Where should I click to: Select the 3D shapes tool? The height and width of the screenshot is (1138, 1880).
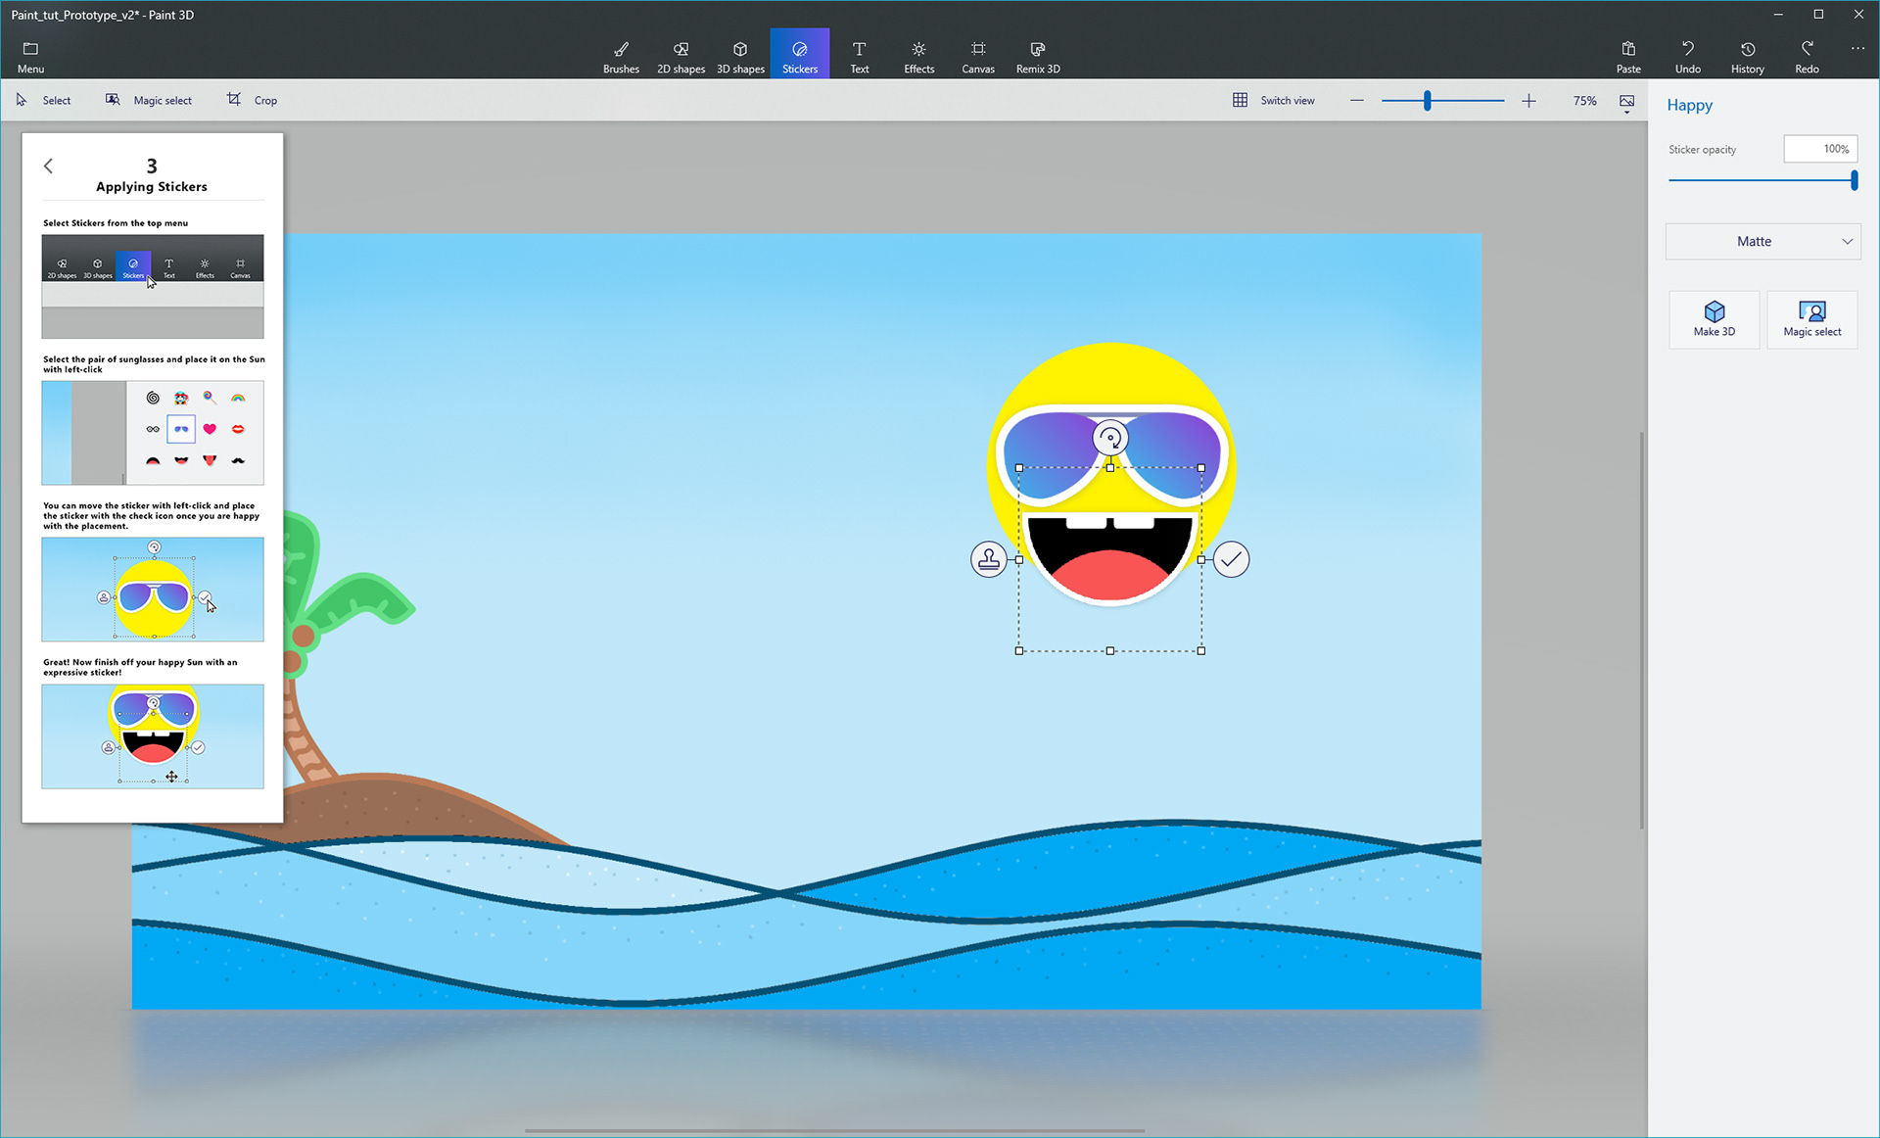pos(740,56)
